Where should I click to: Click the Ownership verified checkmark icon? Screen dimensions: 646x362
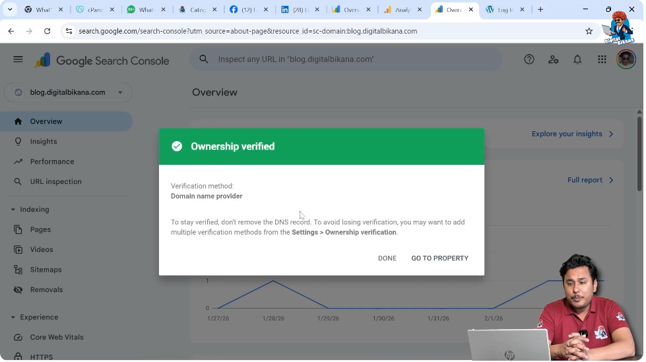click(x=178, y=147)
